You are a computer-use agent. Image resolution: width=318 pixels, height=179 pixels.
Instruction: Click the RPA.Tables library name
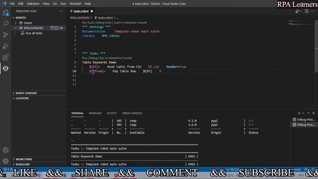(111, 36)
